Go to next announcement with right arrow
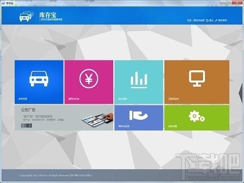The image size is (244, 183). (x=29, y=125)
